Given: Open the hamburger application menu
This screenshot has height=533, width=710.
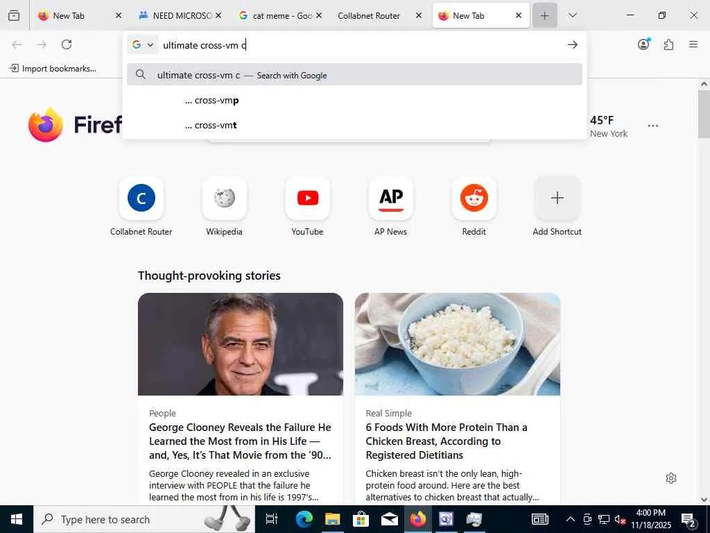Looking at the screenshot, I should tap(693, 44).
